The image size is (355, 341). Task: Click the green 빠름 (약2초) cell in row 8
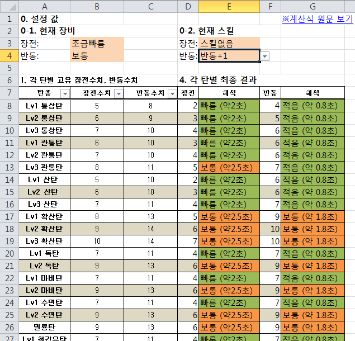pyautogui.click(x=229, y=106)
